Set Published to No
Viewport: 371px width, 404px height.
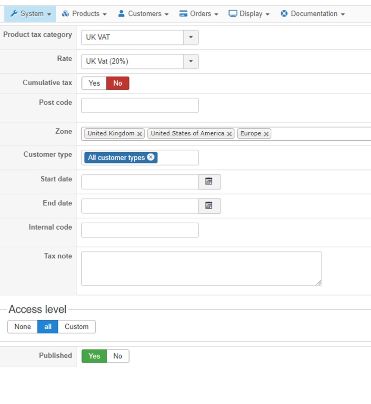coord(118,356)
